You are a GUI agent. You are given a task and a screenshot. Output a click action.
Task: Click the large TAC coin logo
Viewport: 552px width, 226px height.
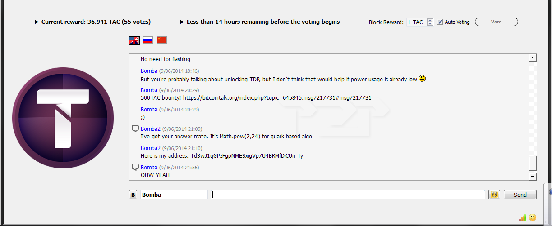[x=63, y=118]
